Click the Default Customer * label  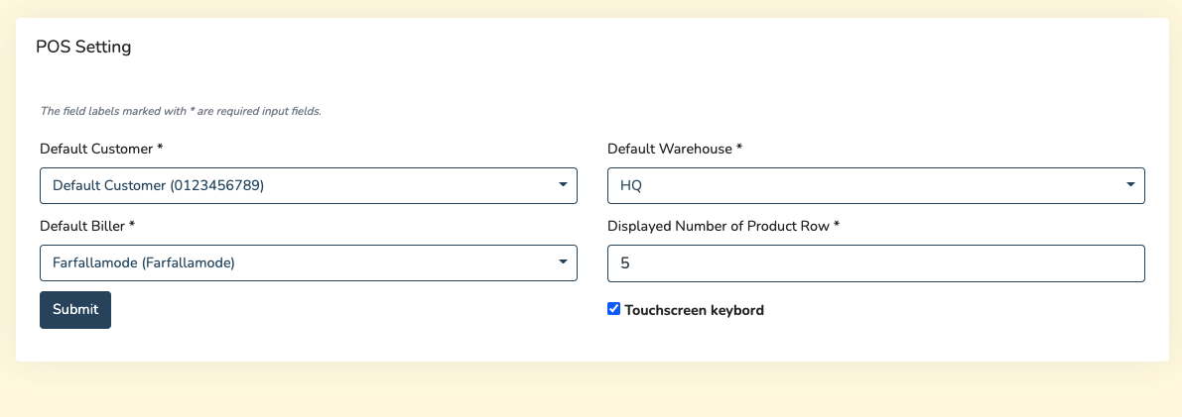[x=101, y=149]
